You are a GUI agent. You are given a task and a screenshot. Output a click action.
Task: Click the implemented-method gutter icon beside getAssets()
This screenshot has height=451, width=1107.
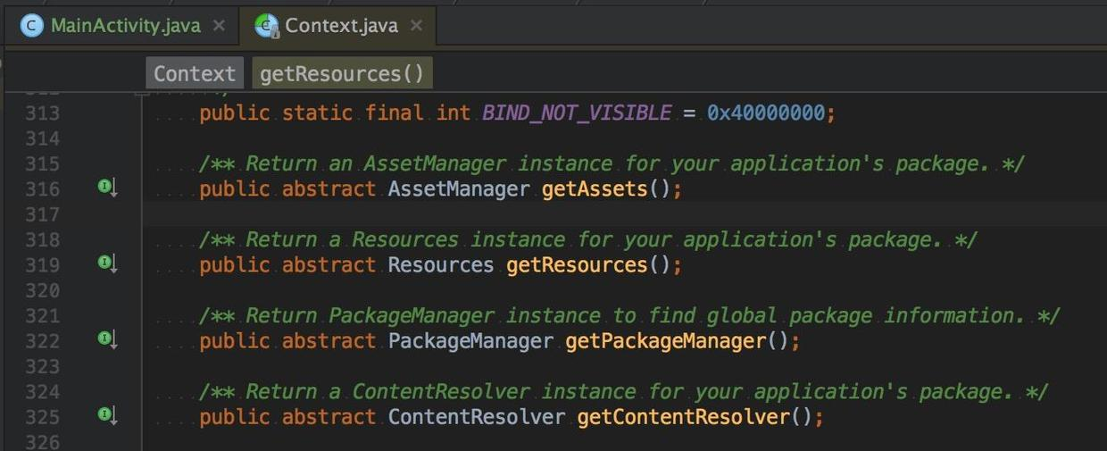pyautogui.click(x=106, y=188)
